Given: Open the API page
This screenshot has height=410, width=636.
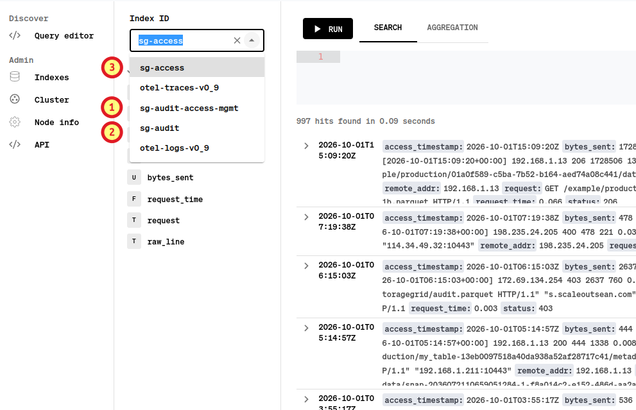Looking at the screenshot, I should coord(42,145).
